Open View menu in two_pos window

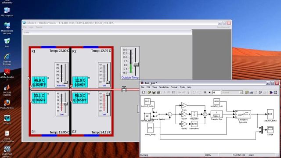(x=155, y=87)
